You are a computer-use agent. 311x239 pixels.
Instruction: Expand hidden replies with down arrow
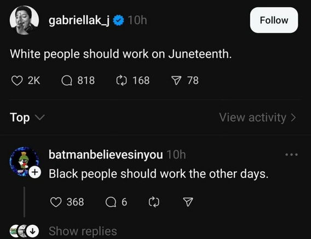click(32, 231)
